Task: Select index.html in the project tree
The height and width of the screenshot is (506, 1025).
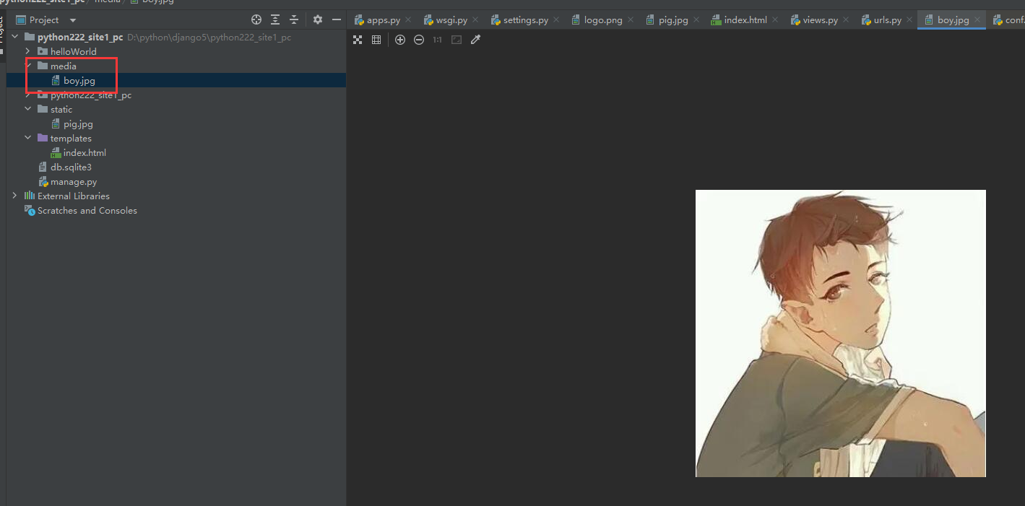Action: 176,152
